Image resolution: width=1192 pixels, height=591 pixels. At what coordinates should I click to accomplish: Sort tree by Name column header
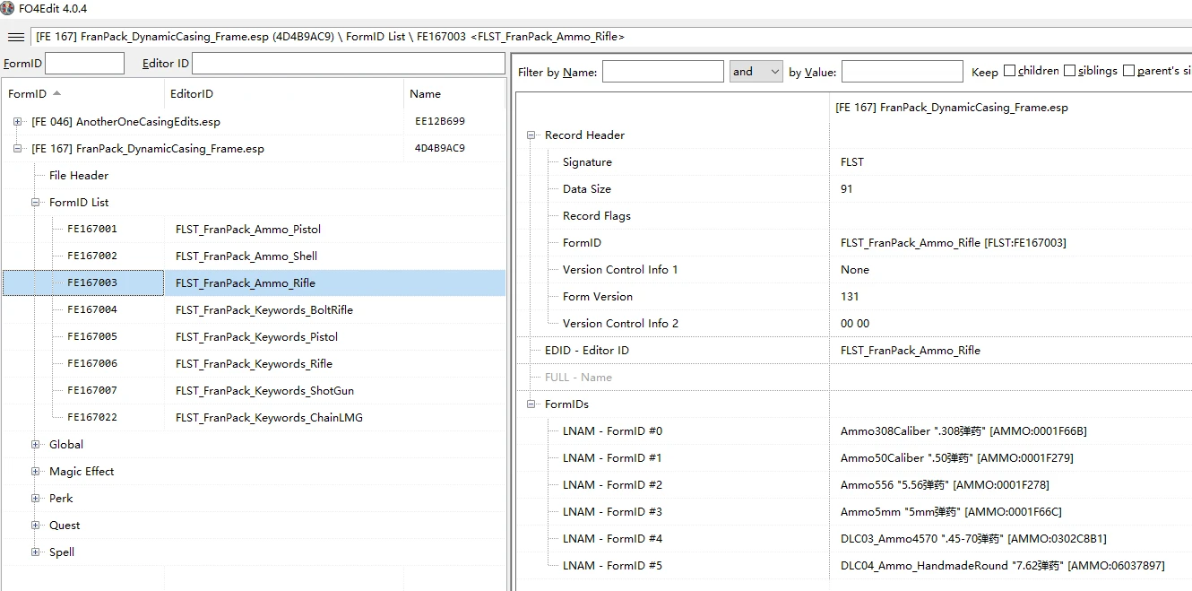click(454, 93)
